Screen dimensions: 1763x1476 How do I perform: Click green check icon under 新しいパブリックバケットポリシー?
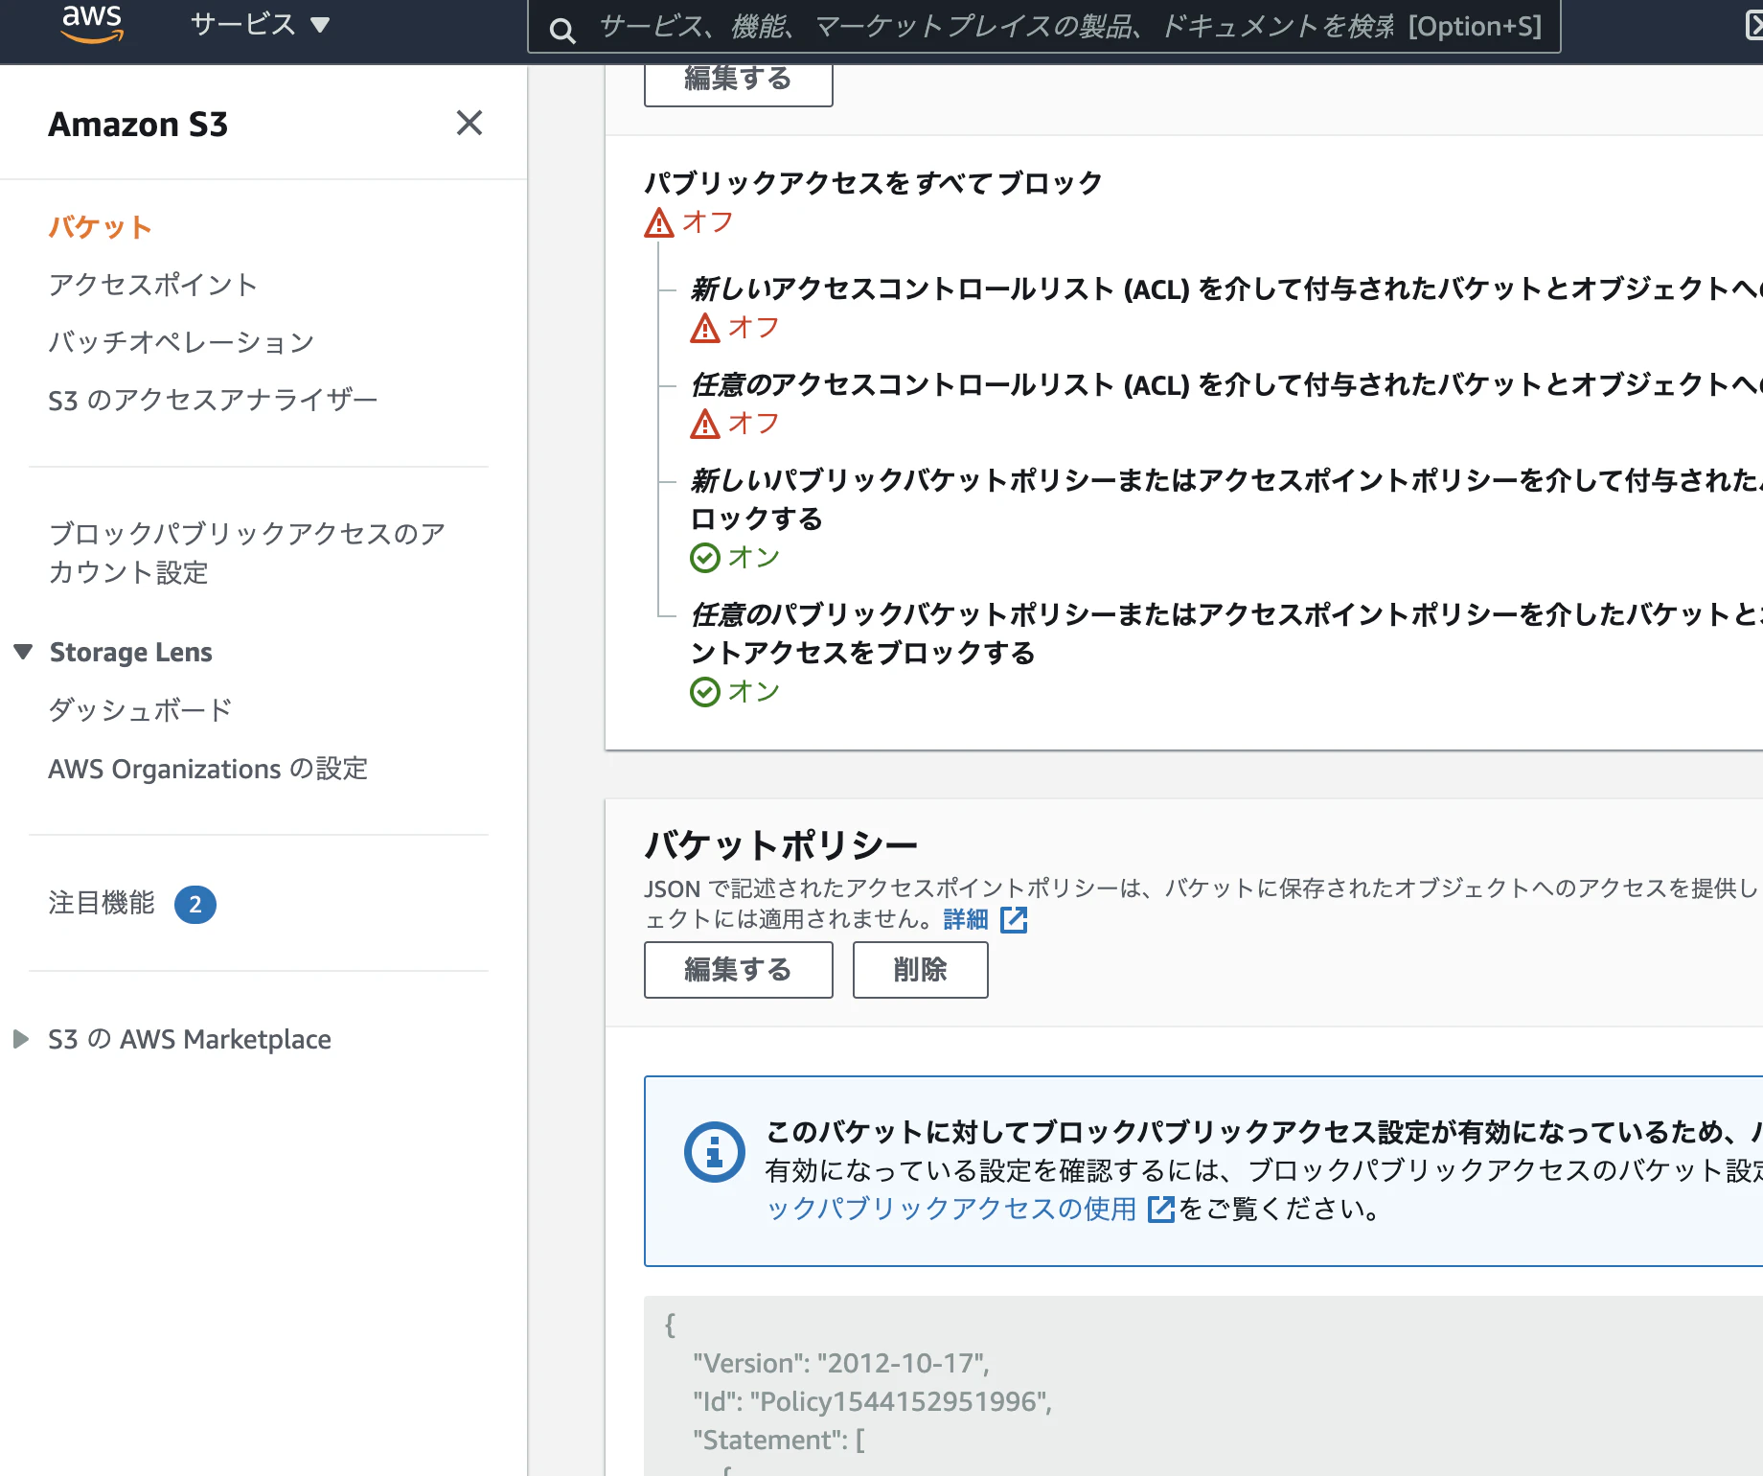tap(705, 558)
